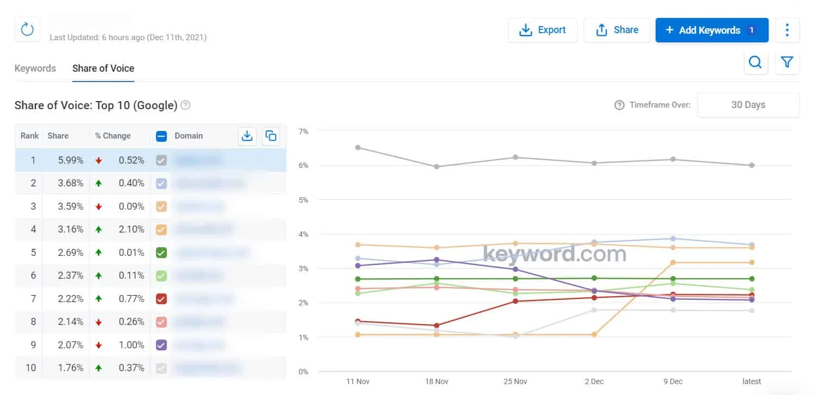The height and width of the screenshot is (395, 816).
Task: Open the search magnifier icon
Action: [755, 62]
